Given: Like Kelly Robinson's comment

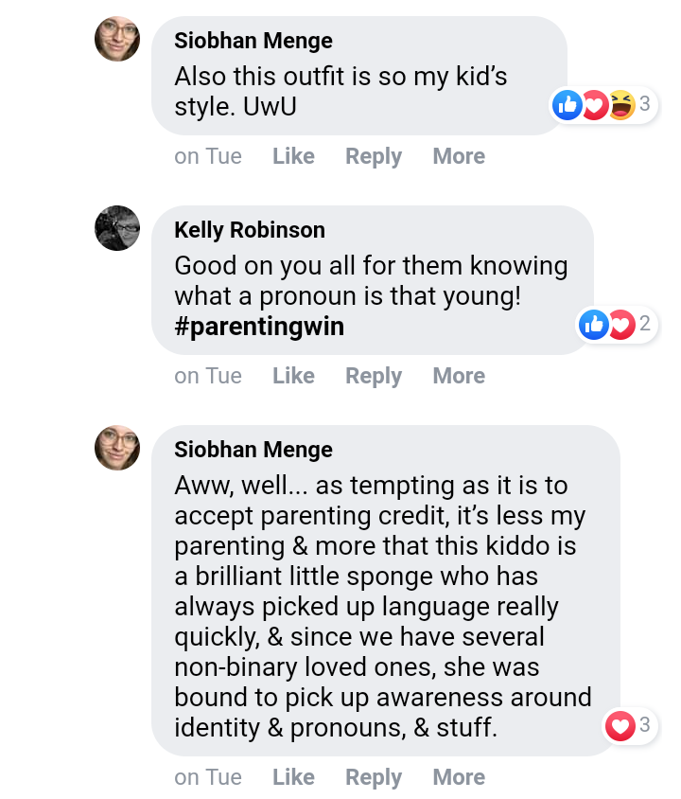Looking at the screenshot, I should pos(293,376).
